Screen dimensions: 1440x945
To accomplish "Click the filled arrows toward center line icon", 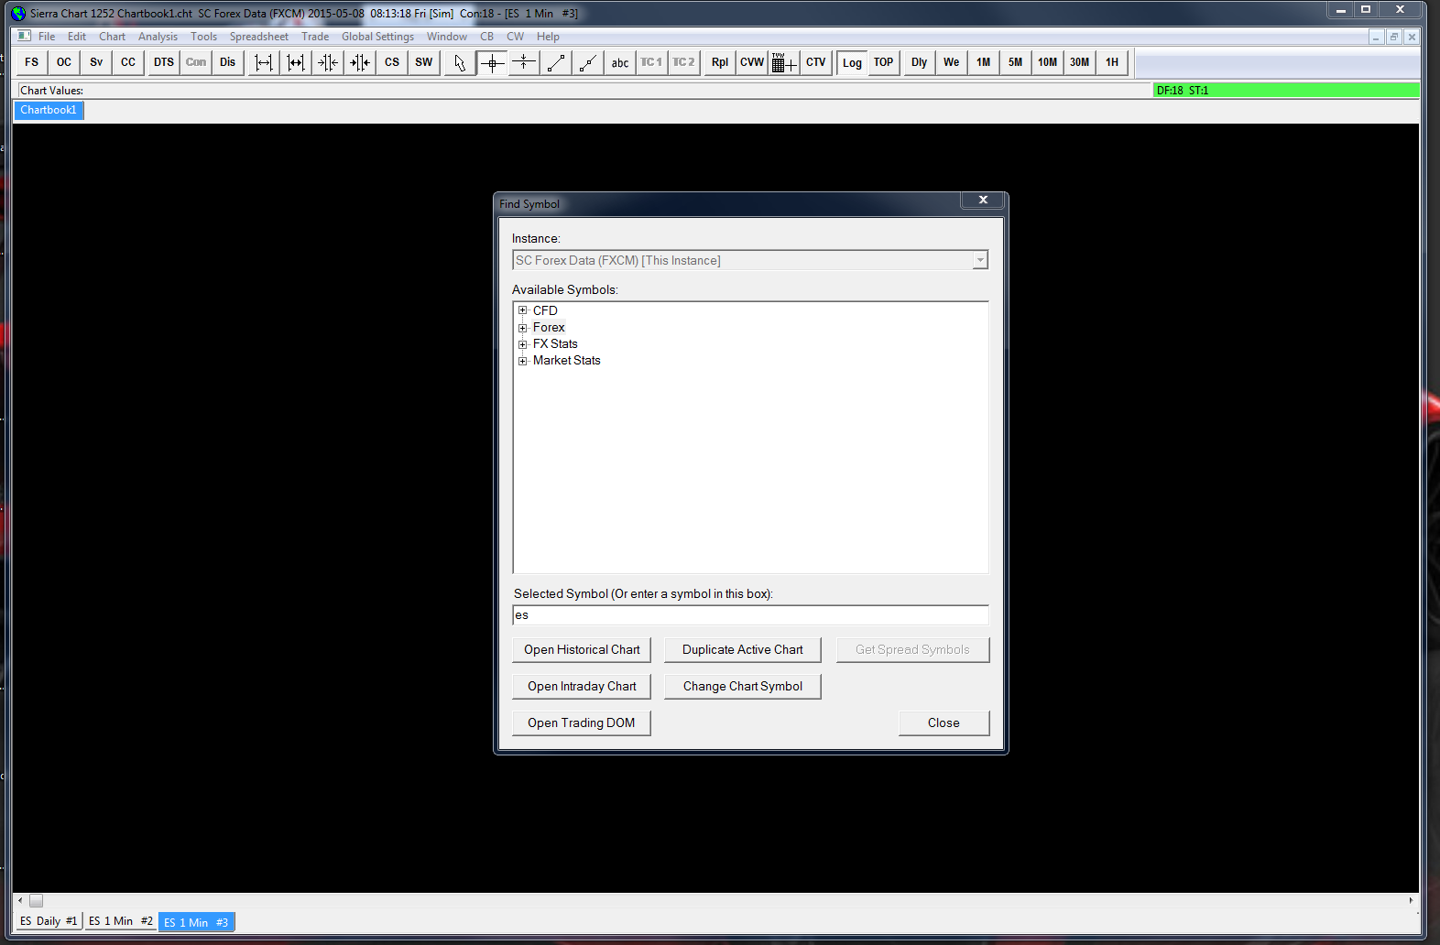I will 360,62.
